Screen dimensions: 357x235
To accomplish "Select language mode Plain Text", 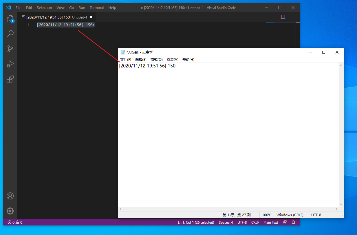I will pyautogui.click(x=271, y=222).
